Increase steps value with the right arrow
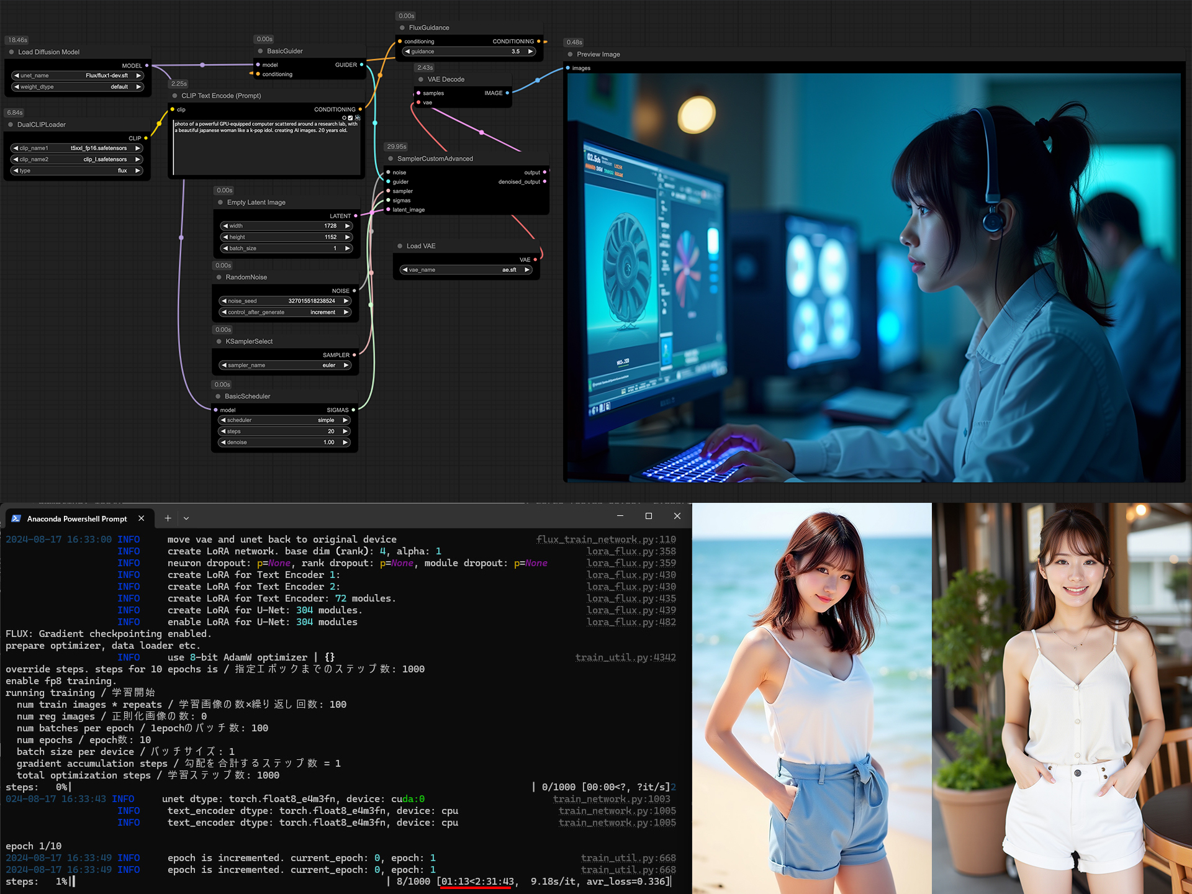This screenshot has height=894, width=1192. point(346,431)
